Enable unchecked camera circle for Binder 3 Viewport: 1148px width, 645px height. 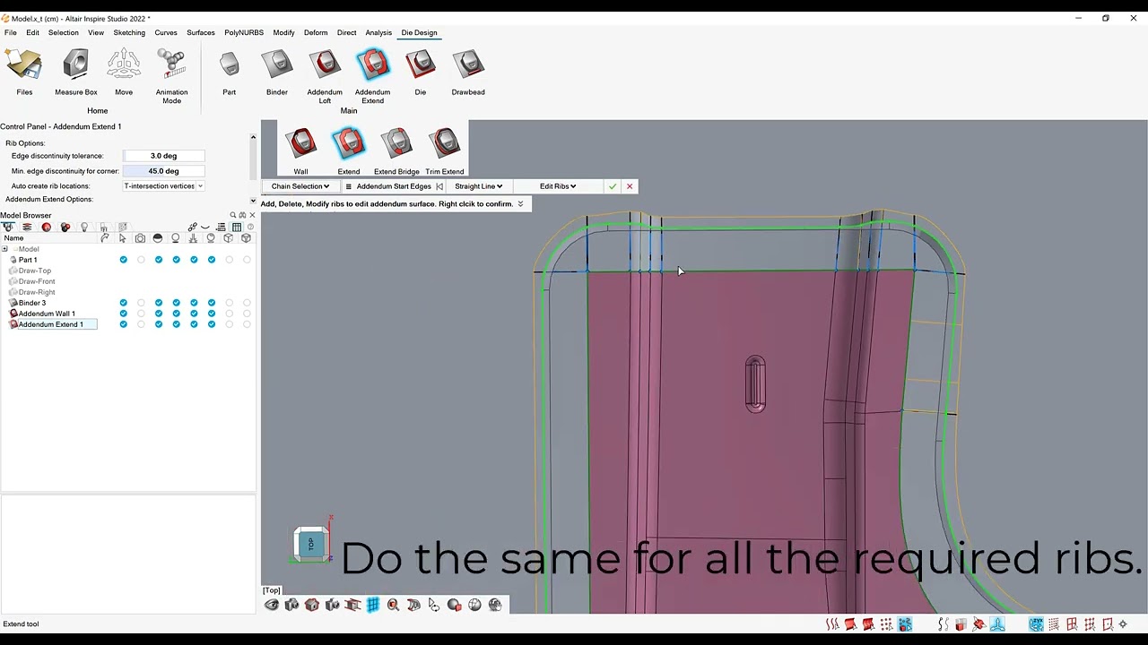pos(141,303)
